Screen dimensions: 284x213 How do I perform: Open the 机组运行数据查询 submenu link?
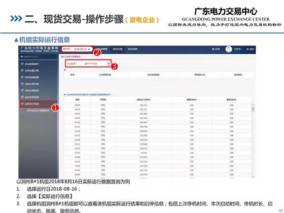pos(38,111)
